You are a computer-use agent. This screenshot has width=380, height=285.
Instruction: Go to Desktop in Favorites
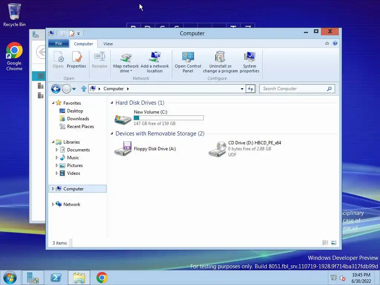(75, 111)
